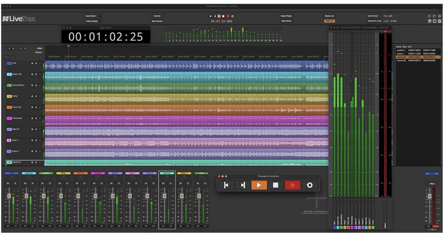Click the next arrow above the track list

(x=25, y=48)
